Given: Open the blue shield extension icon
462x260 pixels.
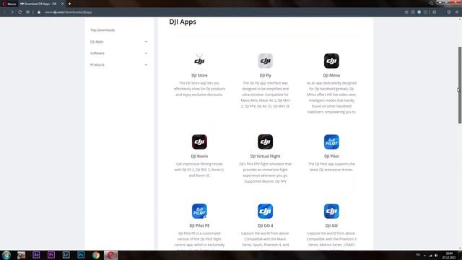Looking at the screenshot, I should coord(419,12).
